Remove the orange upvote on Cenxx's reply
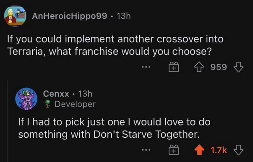Viewport: 253px width, 162px height. 199,150
